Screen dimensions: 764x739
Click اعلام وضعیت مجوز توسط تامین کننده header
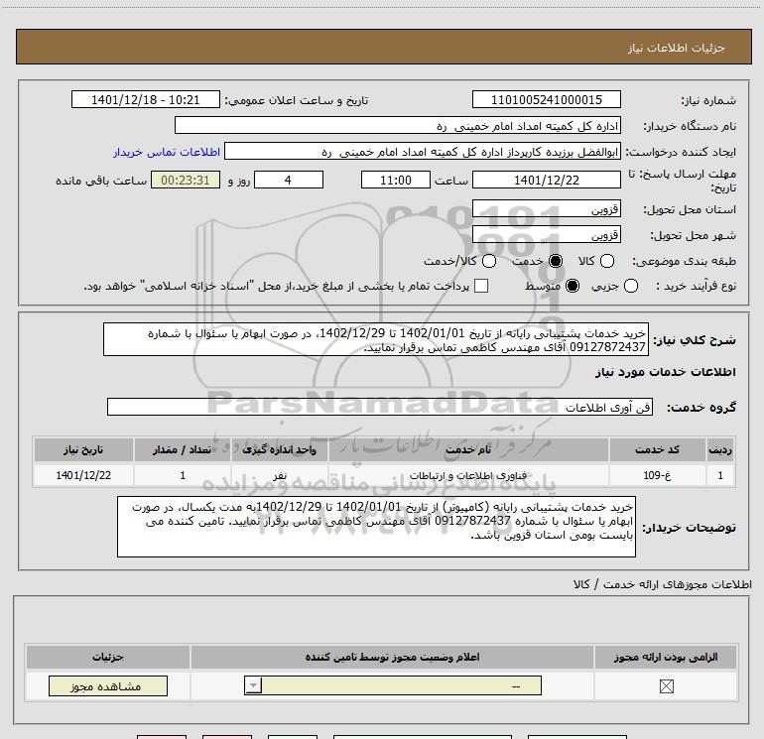point(392,657)
